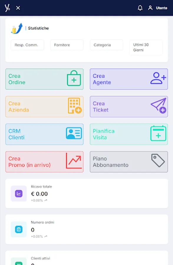Viewport: 173px width, 265px height.
Task: Open the Resp. Comm. filter
Action: pos(27,45)
